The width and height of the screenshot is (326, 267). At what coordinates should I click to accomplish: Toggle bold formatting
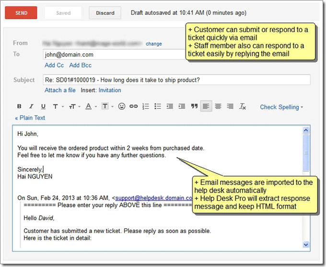19,106
